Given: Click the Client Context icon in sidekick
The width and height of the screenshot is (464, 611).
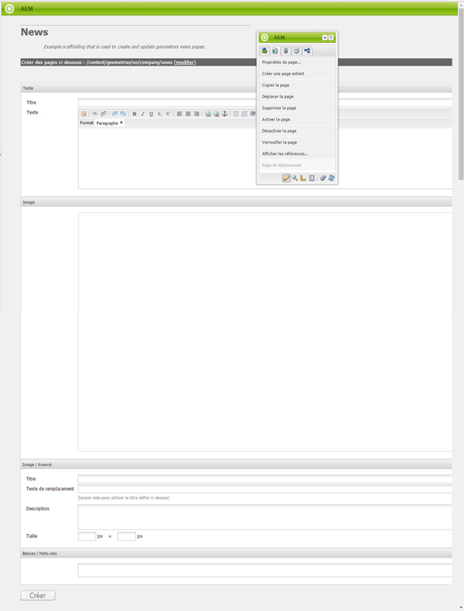Looking at the screenshot, I should click(323, 178).
